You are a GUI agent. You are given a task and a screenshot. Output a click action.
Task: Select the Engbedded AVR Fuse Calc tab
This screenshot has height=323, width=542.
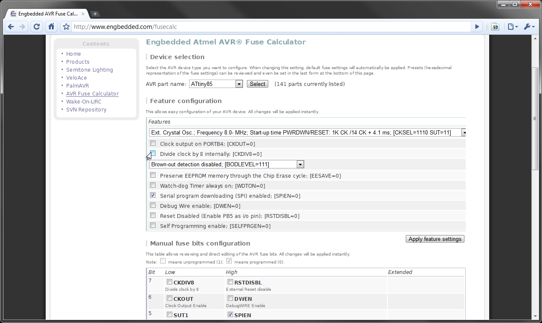click(x=47, y=14)
